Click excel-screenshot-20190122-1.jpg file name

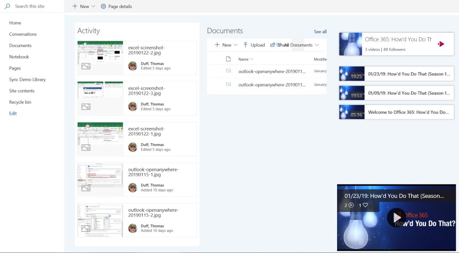147,131
